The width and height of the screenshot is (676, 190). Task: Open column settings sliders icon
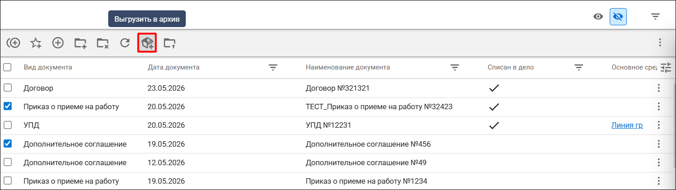click(666, 68)
